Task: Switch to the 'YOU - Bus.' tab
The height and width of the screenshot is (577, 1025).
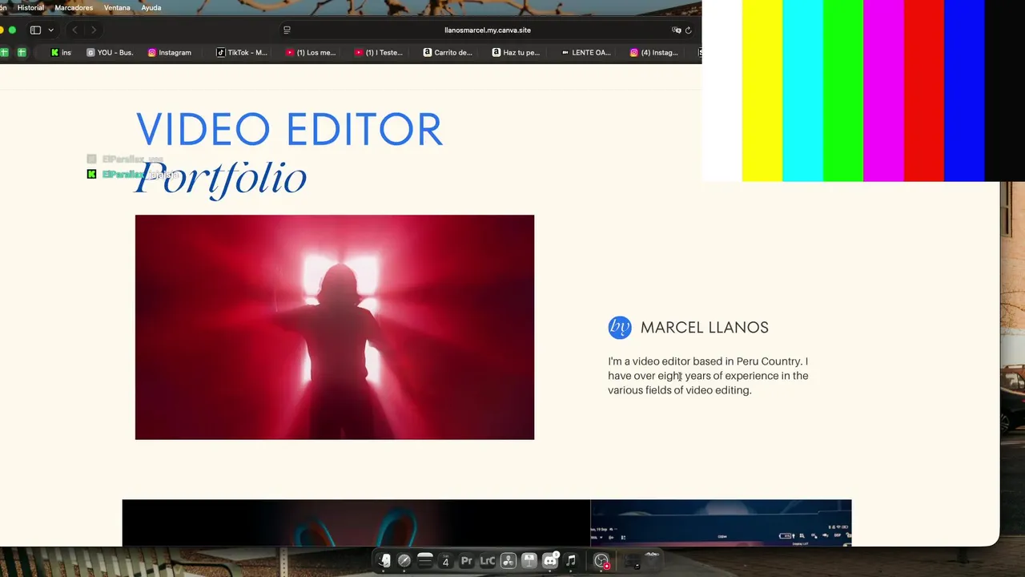Action: [110, 53]
